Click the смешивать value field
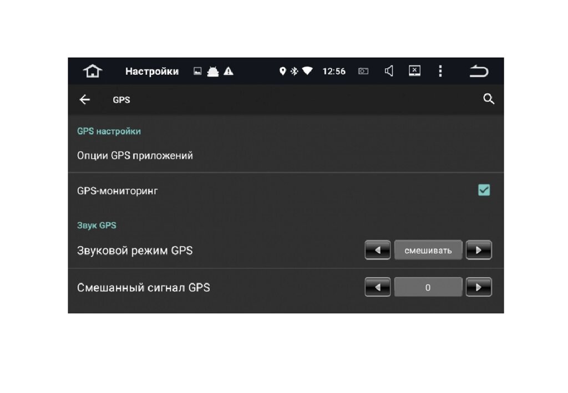 428,250
